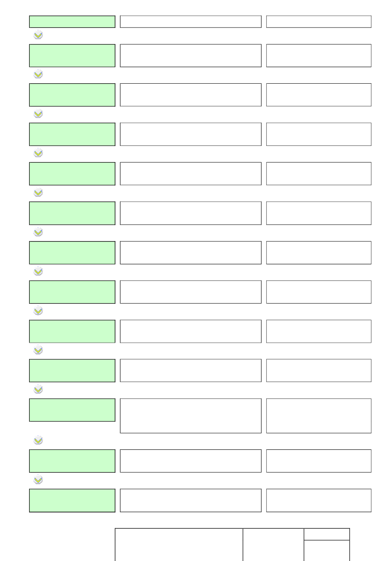Expand the chevron below the tenth green box

(x=38, y=390)
